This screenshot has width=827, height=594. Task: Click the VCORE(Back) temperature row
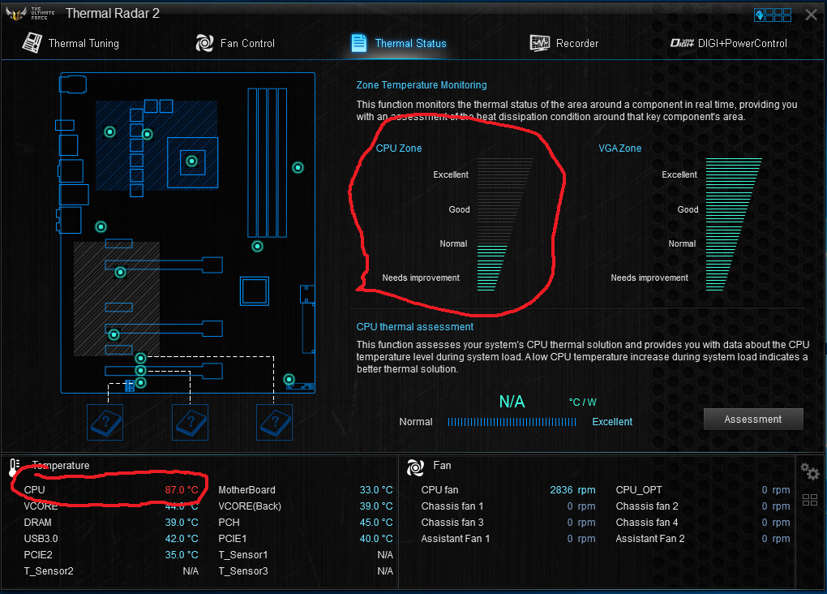(x=306, y=506)
